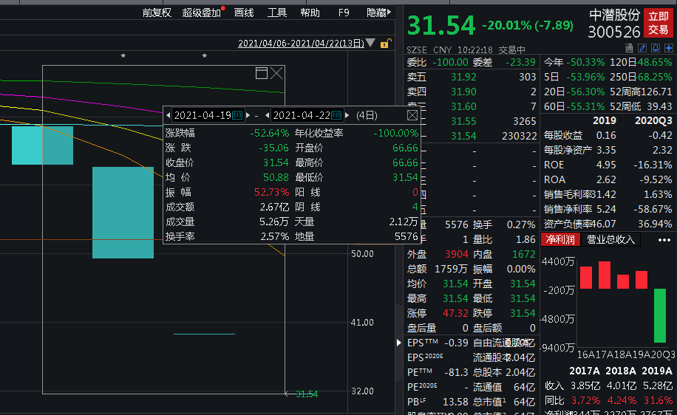Click the bell price alert icon
The width and height of the screenshot is (677, 415).
point(656,48)
